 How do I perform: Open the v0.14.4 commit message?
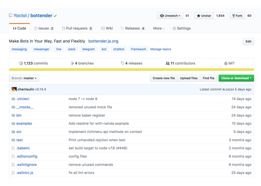pos(41,89)
